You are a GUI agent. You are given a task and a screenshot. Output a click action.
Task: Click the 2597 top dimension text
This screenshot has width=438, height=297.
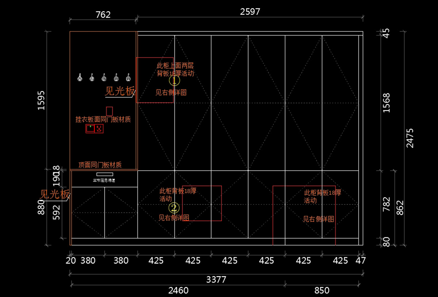(x=250, y=12)
